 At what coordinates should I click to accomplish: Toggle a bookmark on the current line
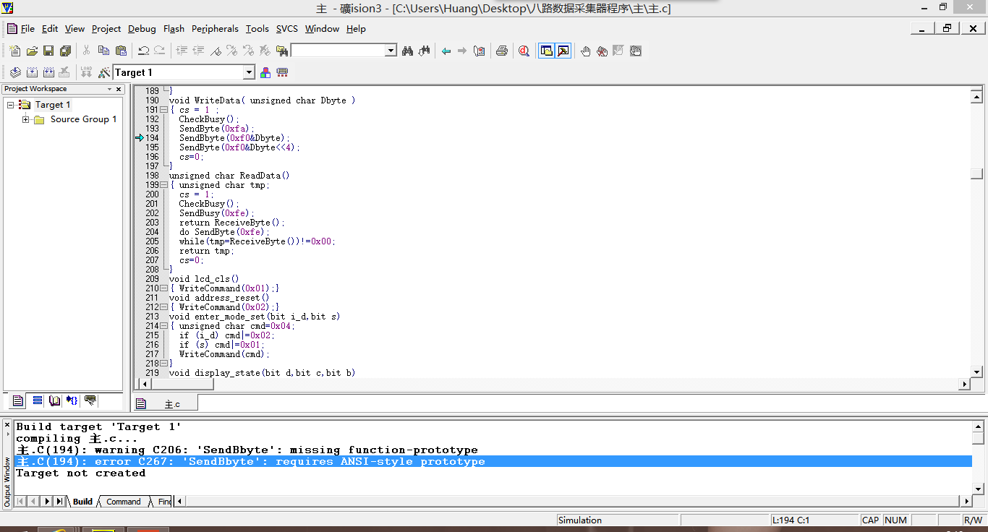[216, 51]
